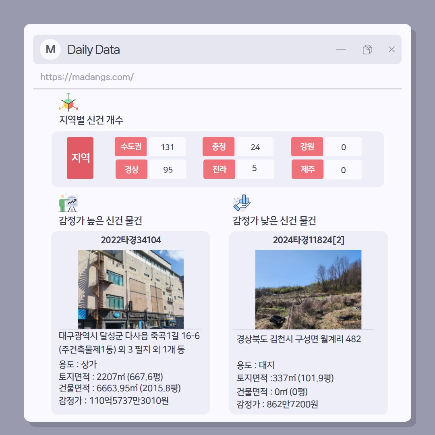This screenshot has width=435, height=435.
Task: Click the 감정가 낮은 신건 물건 heading
Action: tap(274, 221)
